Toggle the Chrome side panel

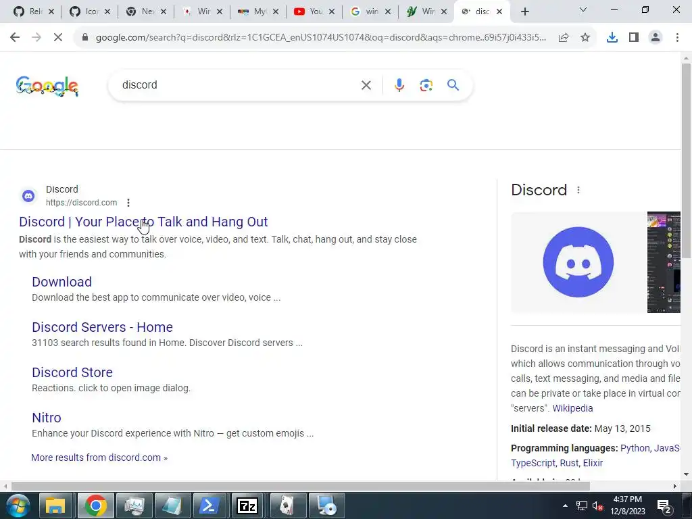tap(634, 38)
